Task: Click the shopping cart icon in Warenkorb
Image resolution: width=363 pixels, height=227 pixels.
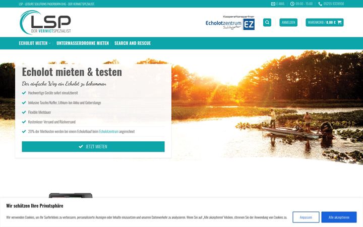Action: (x=339, y=23)
